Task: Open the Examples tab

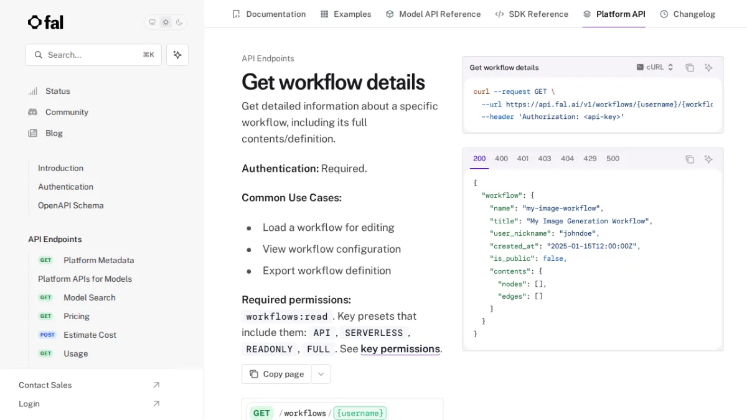Action: click(345, 14)
